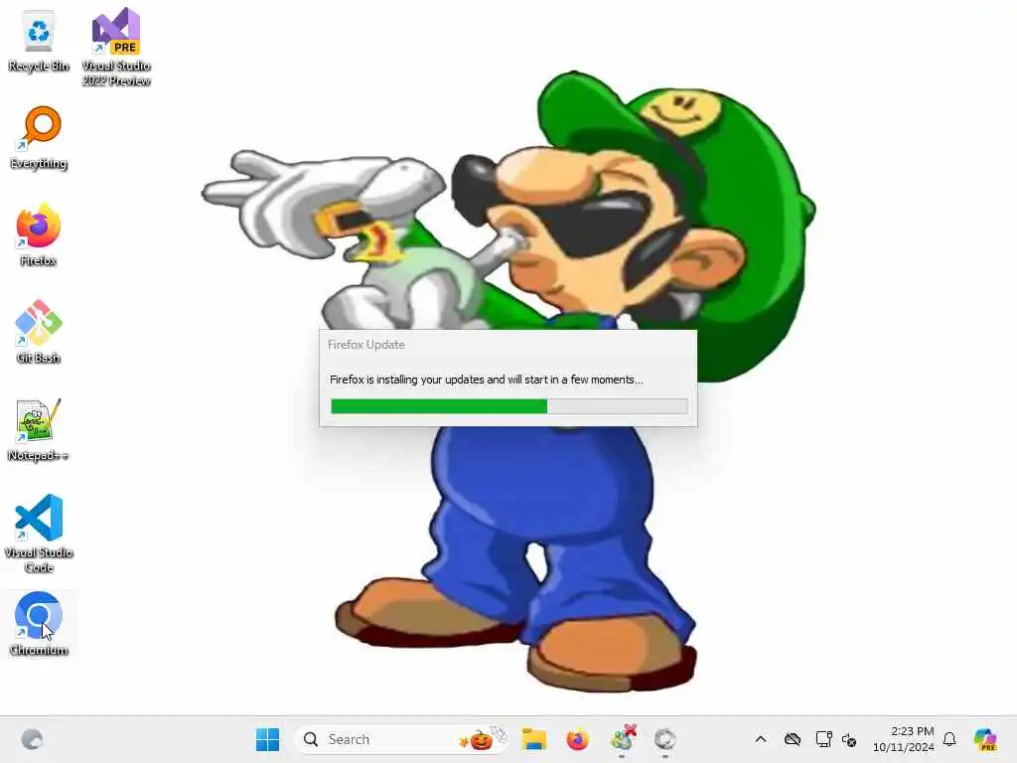Click the taskbar Search box
The image size is (1017, 763).
pyautogui.click(x=400, y=739)
